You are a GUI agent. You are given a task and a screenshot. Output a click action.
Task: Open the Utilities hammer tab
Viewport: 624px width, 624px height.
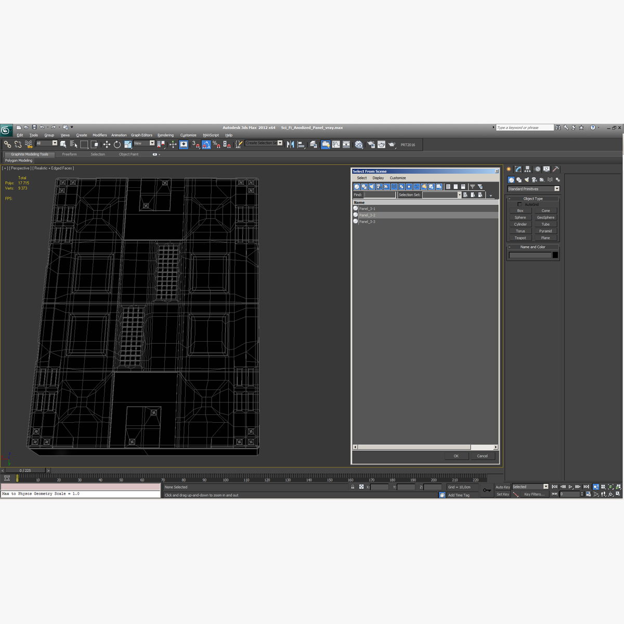tap(555, 169)
